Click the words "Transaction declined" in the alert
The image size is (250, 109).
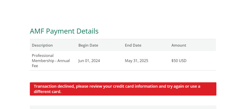pos(54,86)
